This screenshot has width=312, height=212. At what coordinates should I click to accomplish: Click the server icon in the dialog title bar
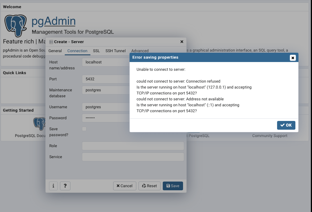pos(51,41)
